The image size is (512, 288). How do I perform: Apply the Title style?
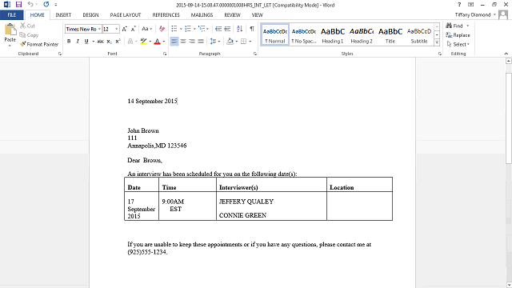[x=390, y=34]
